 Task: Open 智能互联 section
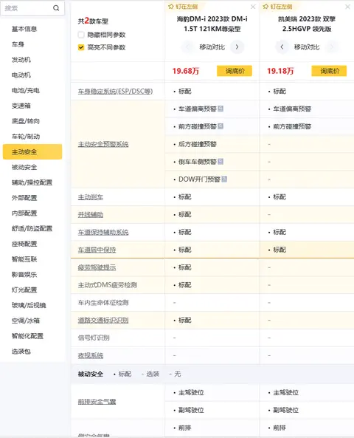click(x=24, y=259)
